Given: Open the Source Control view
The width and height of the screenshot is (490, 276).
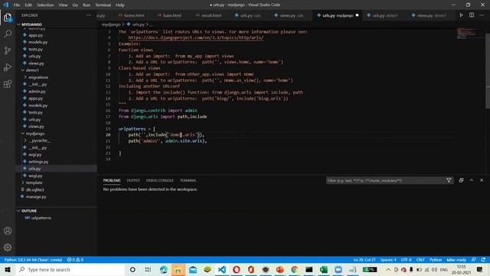Looking at the screenshot, I should click(x=8, y=51).
